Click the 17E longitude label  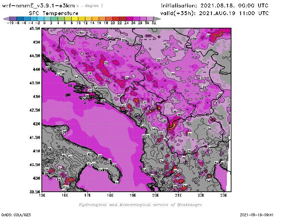87,195
